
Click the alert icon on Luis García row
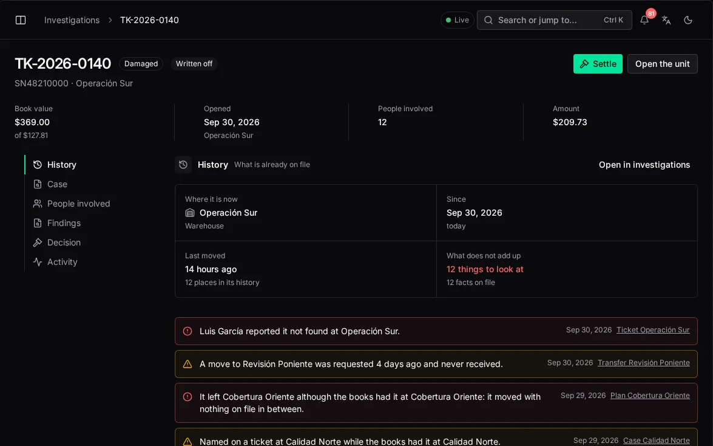tap(188, 331)
